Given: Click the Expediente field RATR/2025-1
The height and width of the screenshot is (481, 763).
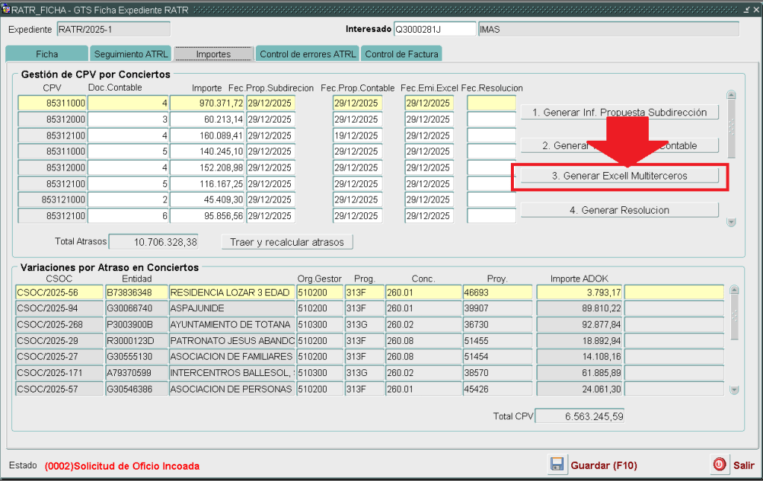Looking at the screenshot, I should click(113, 29).
